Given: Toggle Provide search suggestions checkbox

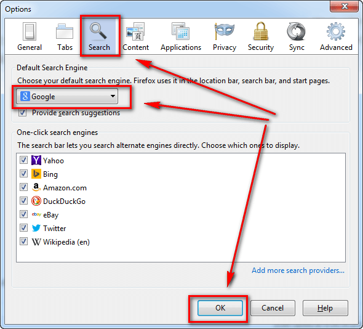Looking at the screenshot, I should (22, 113).
